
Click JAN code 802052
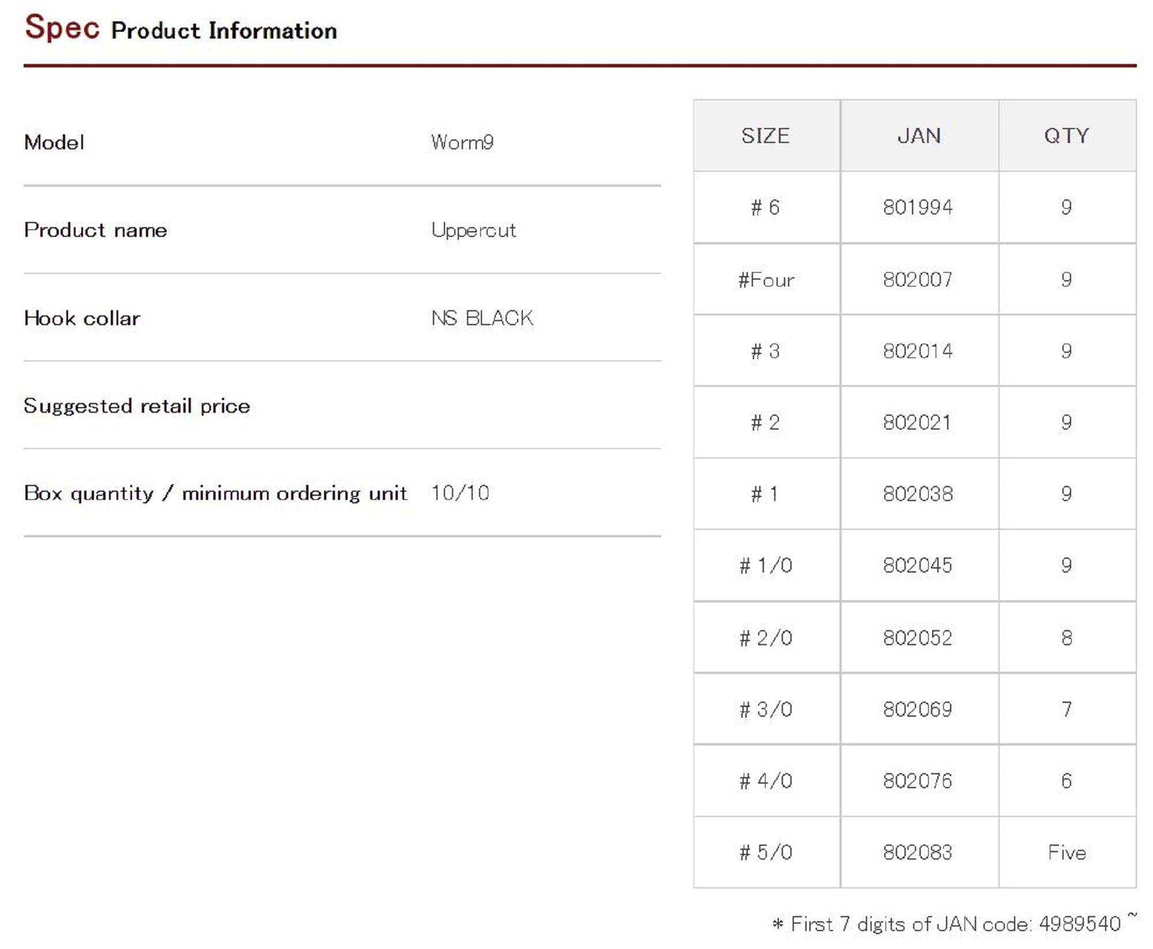tap(917, 638)
